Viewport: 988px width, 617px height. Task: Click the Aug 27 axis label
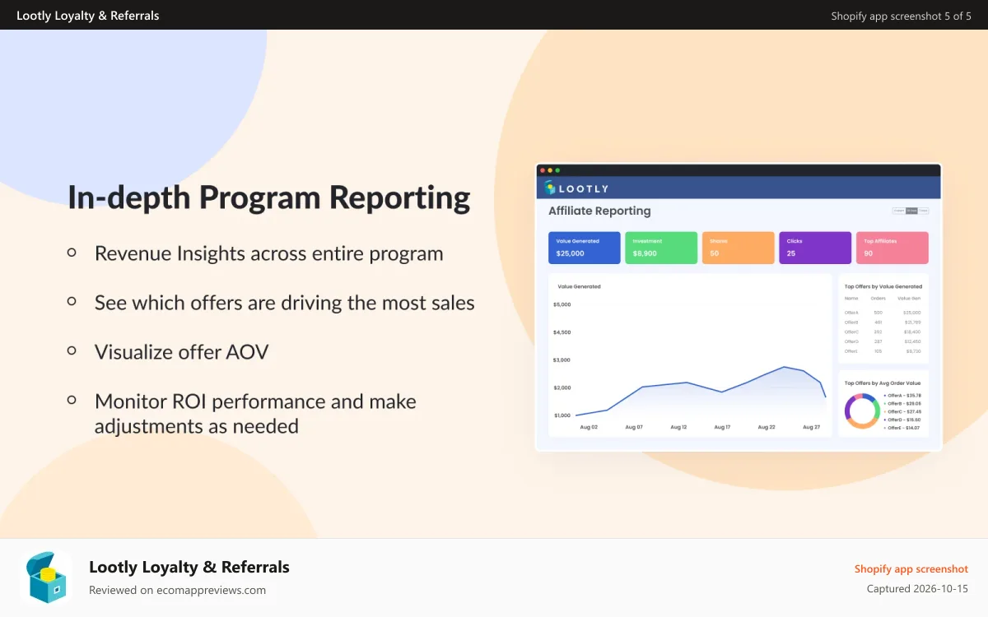click(x=811, y=427)
